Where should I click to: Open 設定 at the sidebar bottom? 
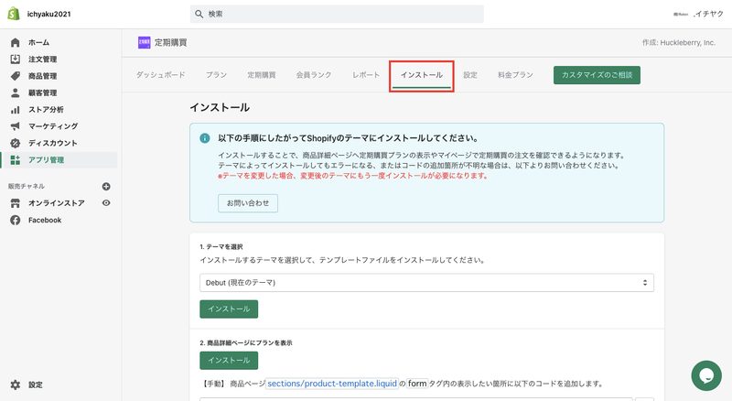(36, 385)
